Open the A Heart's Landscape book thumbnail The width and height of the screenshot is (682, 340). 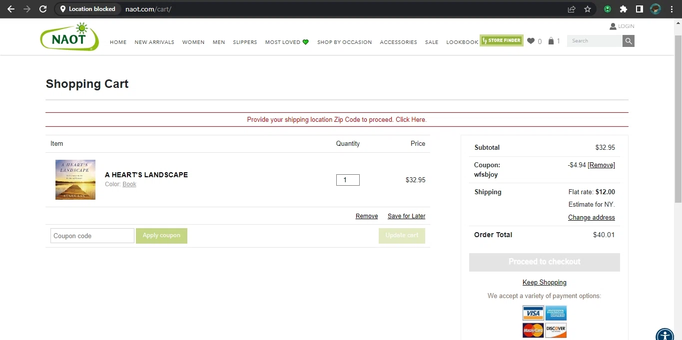click(75, 180)
